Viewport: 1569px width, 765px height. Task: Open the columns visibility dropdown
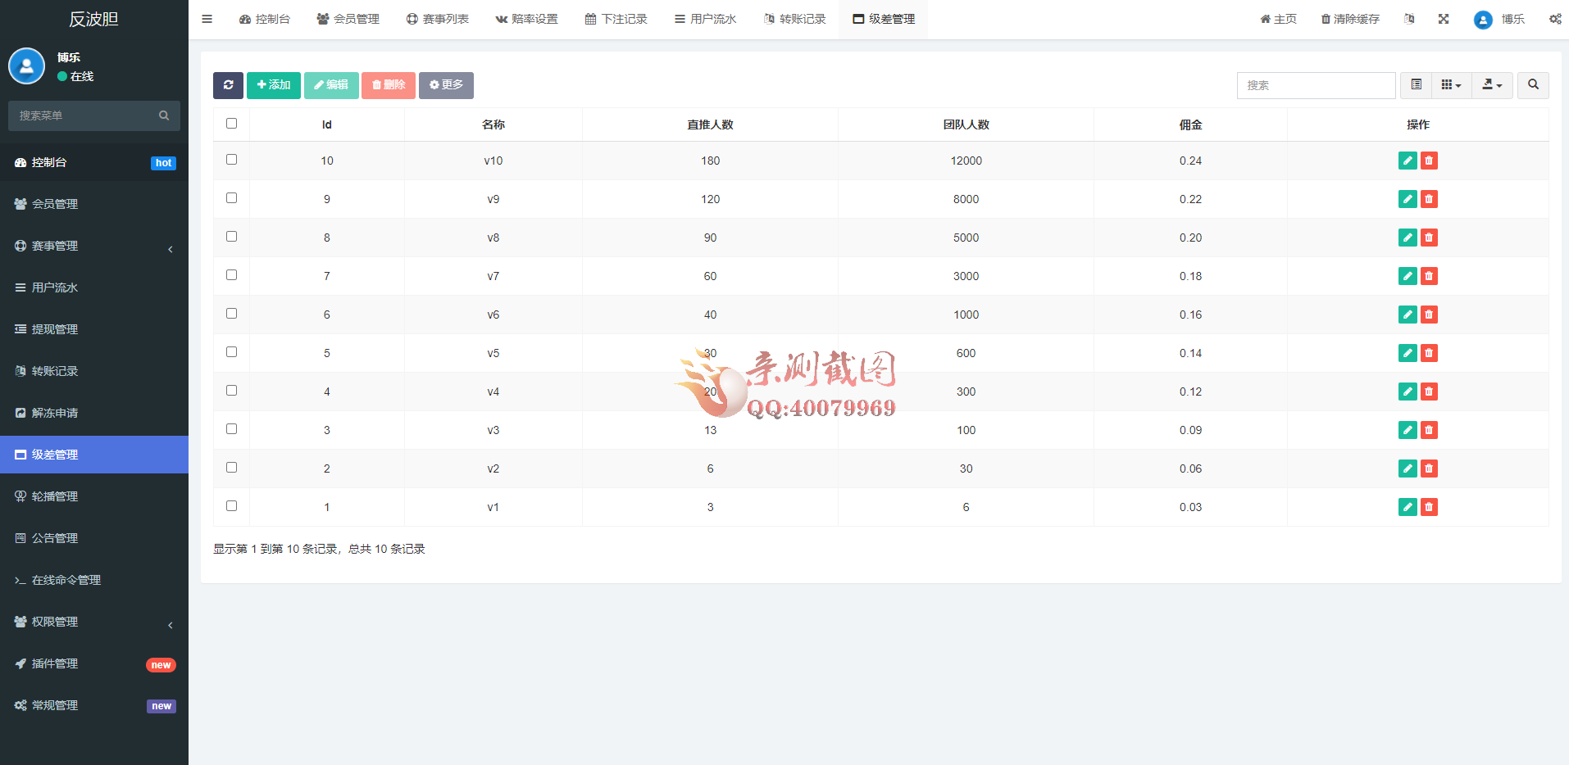1451,84
